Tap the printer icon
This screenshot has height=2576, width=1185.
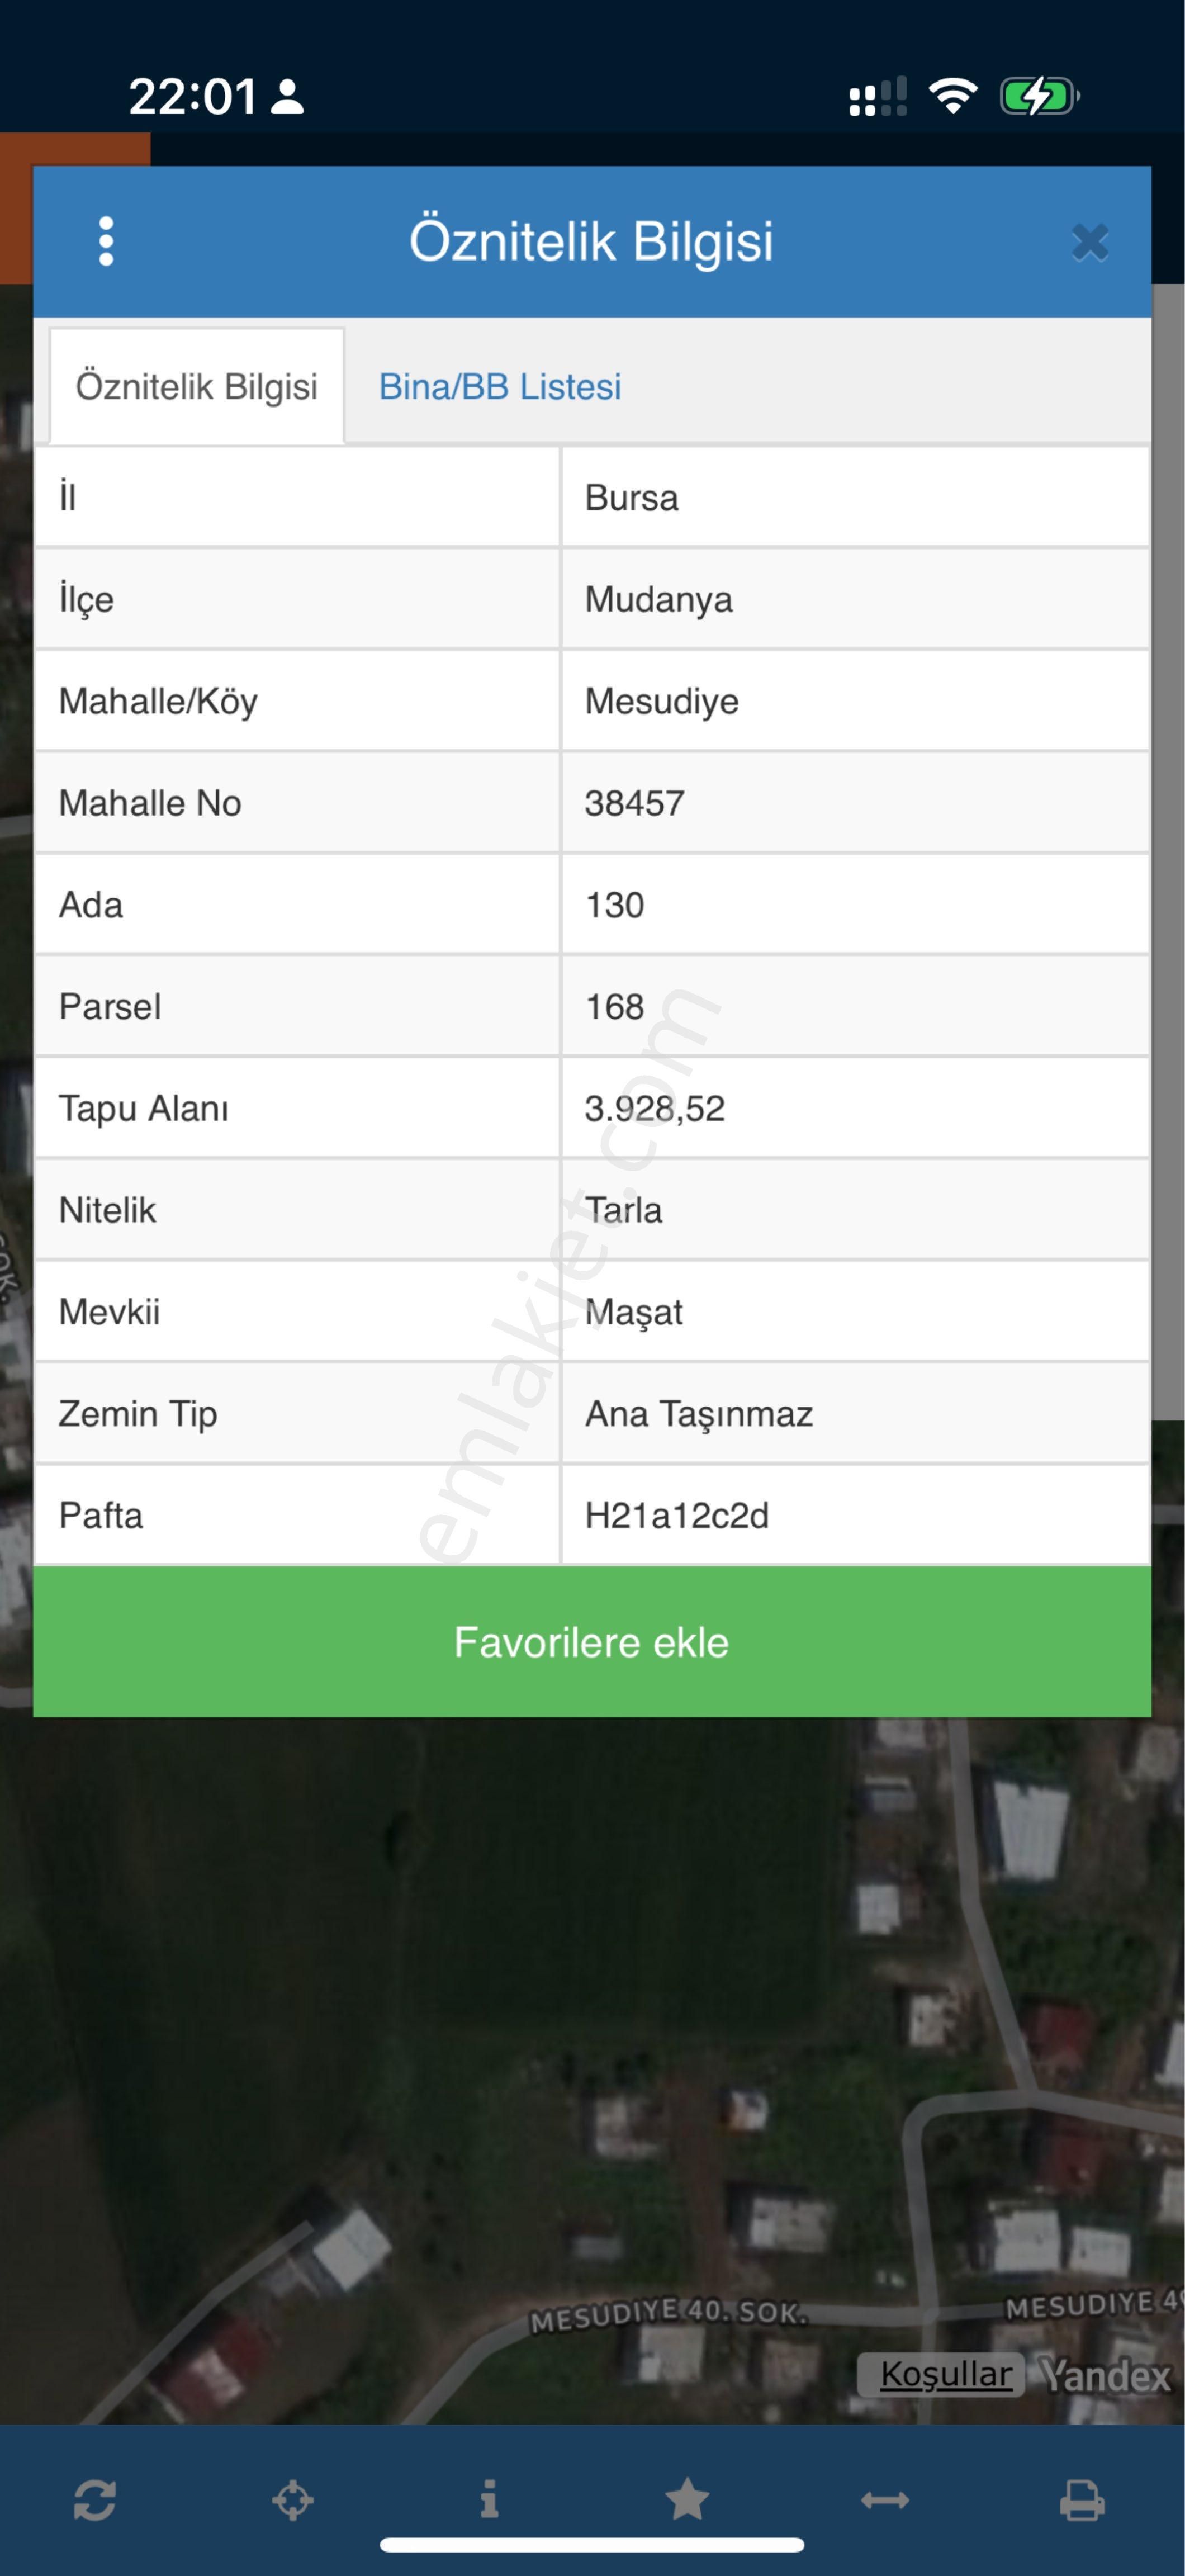click(1082, 2500)
